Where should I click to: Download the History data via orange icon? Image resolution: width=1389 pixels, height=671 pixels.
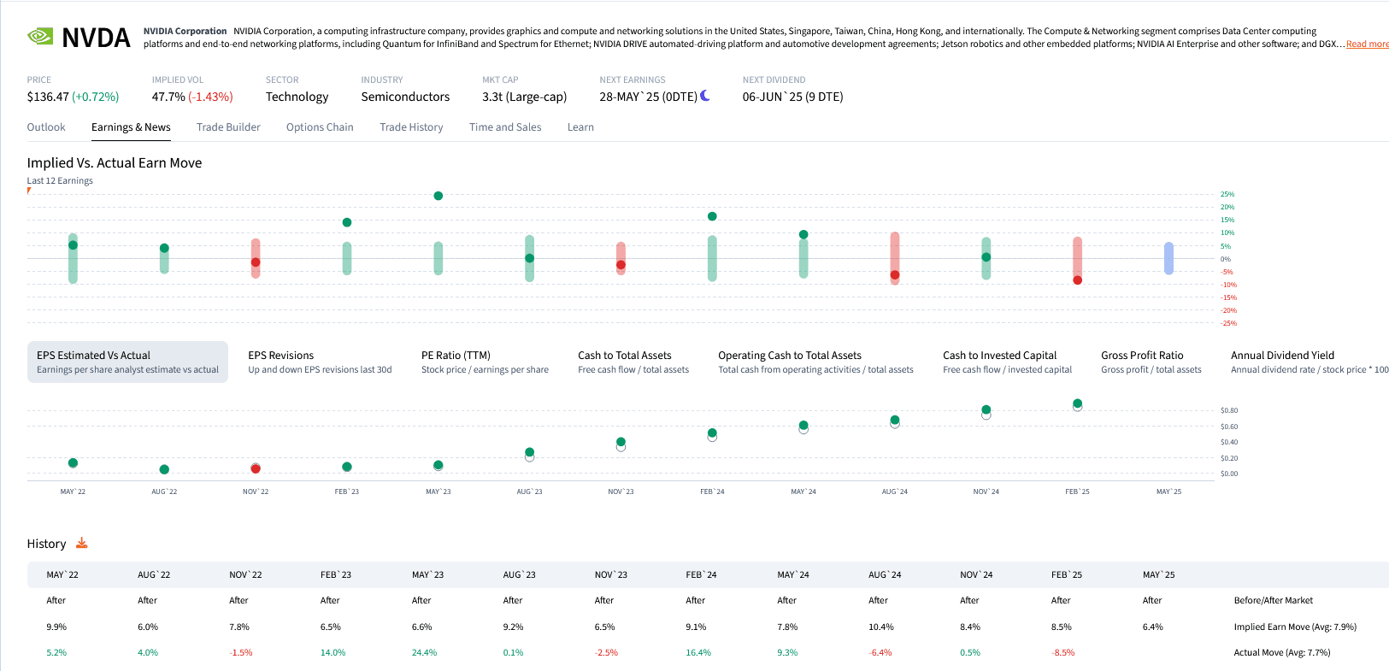coord(82,543)
